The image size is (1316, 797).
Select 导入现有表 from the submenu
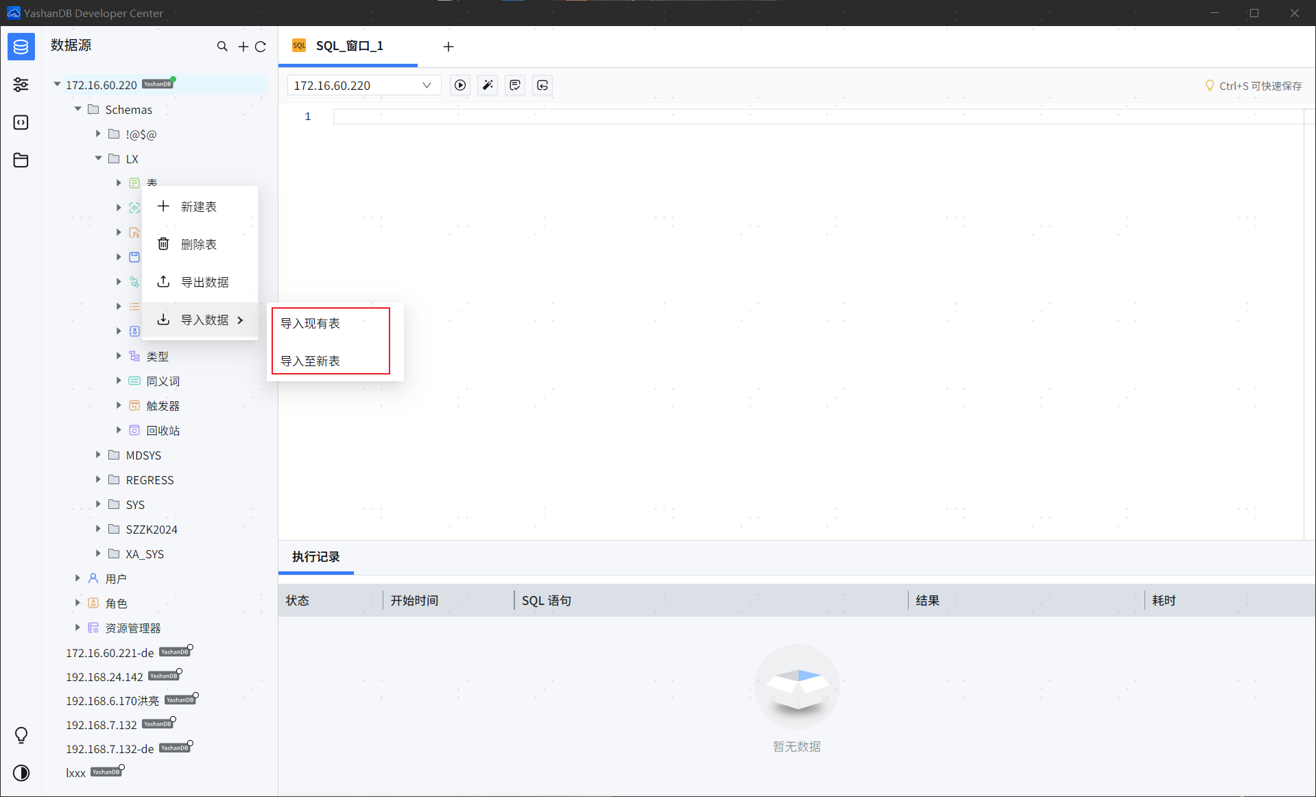[x=310, y=323]
